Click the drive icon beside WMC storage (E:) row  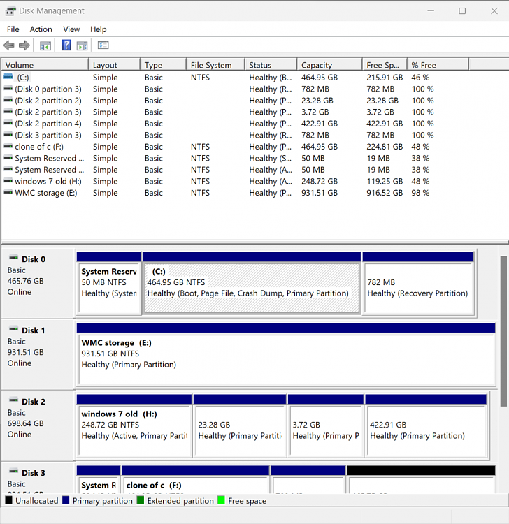click(8, 192)
